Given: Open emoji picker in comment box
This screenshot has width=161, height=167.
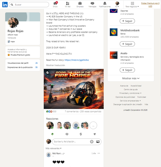Looking at the screenshot, I should tap(92, 142).
